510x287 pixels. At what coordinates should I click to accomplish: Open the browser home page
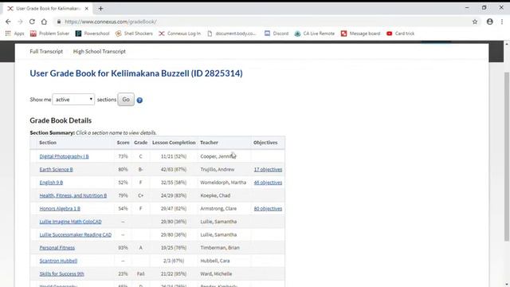[44, 22]
